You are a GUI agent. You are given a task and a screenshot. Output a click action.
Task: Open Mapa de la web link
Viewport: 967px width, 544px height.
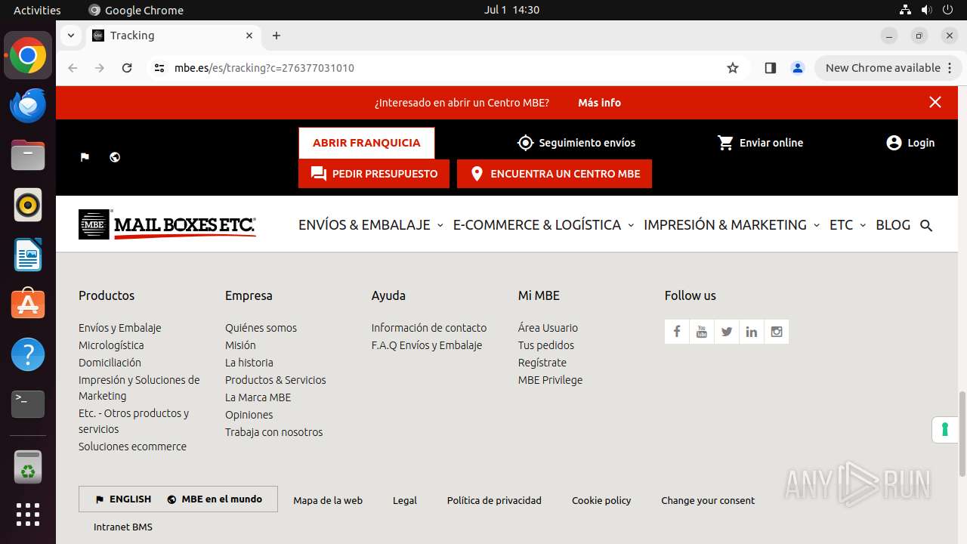pyautogui.click(x=328, y=500)
